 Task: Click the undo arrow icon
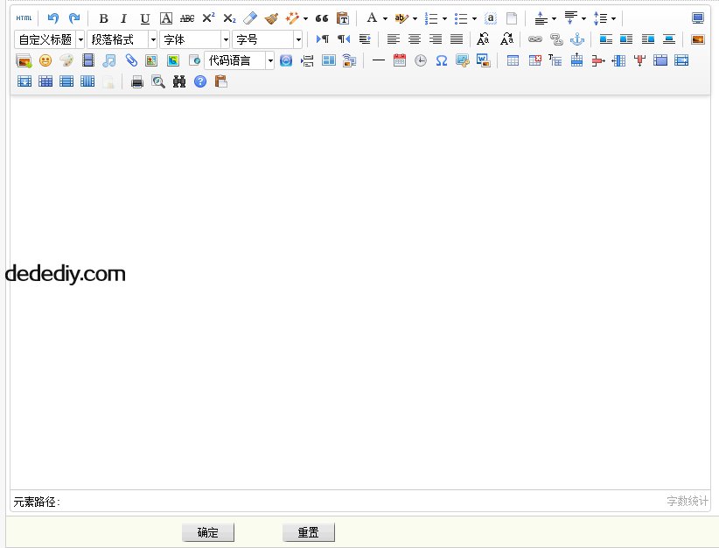point(53,18)
